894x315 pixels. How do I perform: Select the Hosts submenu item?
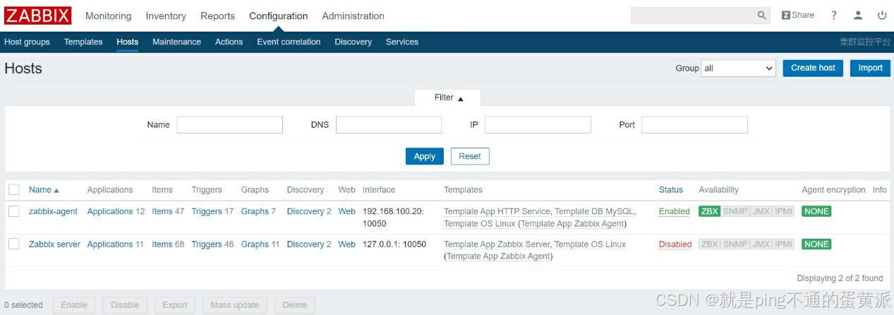(x=127, y=42)
